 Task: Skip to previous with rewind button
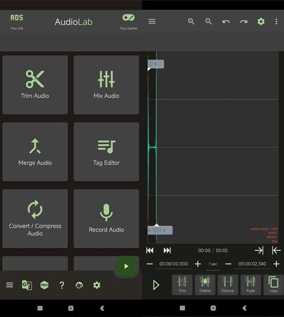[150, 250]
